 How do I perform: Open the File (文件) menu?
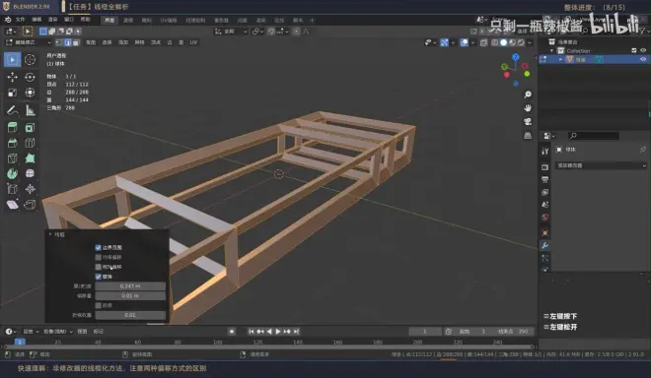click(20, 20)
